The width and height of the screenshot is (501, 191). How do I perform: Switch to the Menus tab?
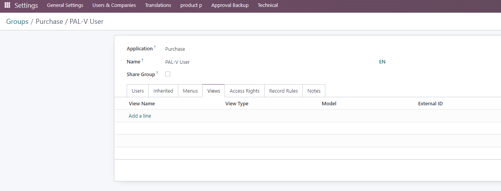click(x=190, y=91)
